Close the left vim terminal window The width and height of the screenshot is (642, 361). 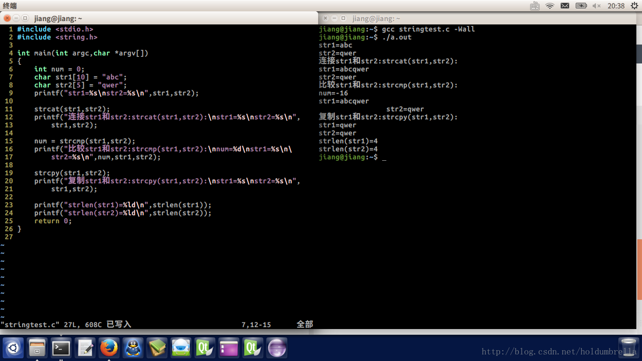7,18
